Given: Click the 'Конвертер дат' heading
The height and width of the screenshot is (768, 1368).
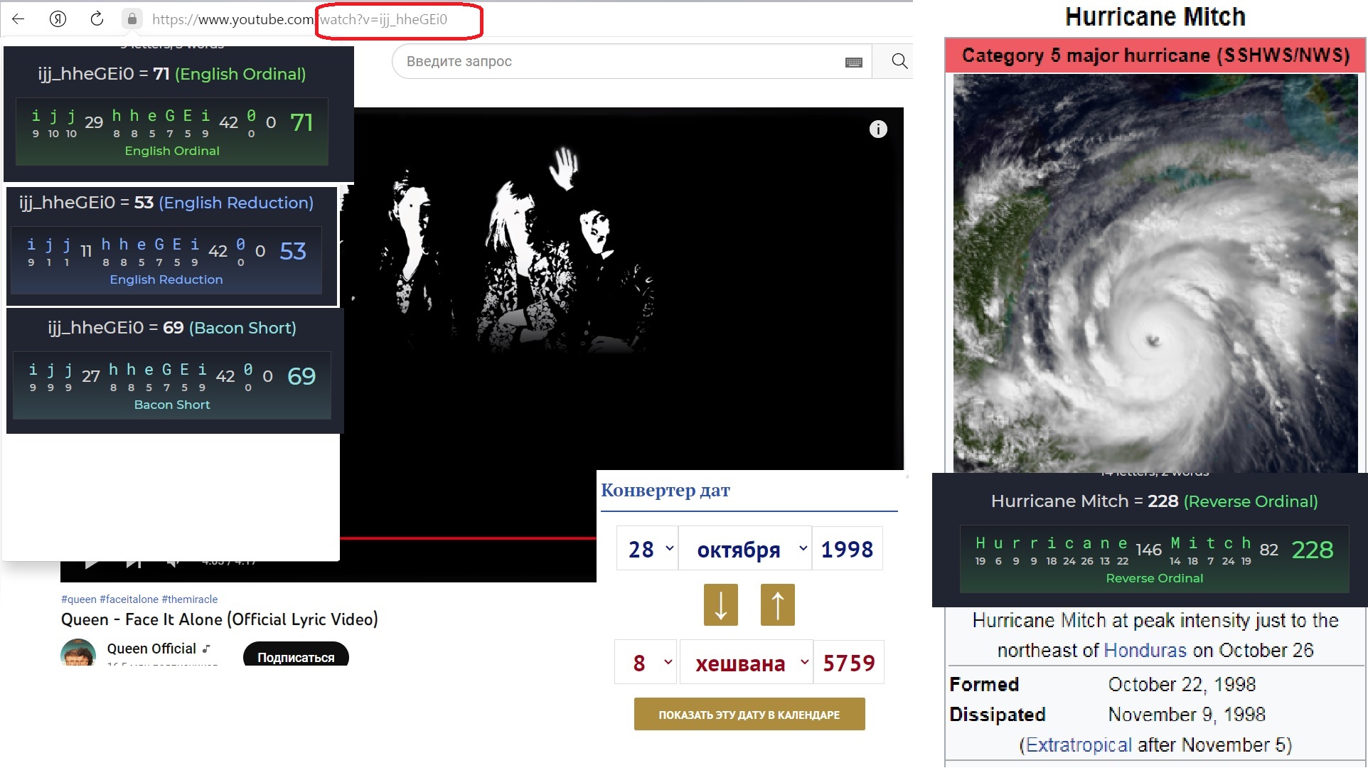Looking at the screenshot, I should (666, 490).
